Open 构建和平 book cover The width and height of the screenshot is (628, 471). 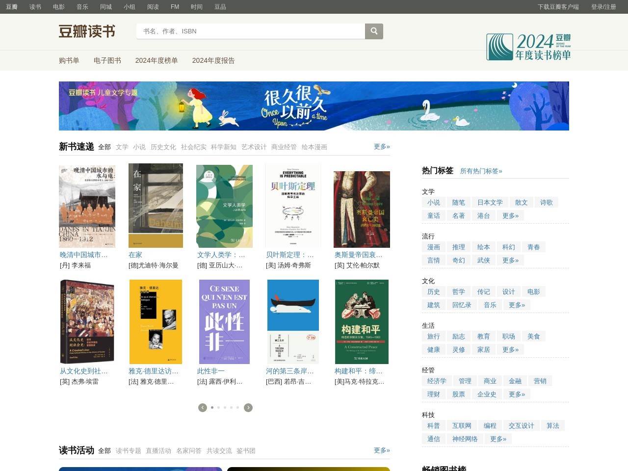(362, 322)
